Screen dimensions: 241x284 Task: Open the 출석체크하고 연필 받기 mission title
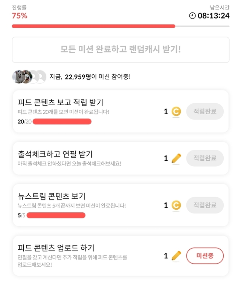coord(55,154)
